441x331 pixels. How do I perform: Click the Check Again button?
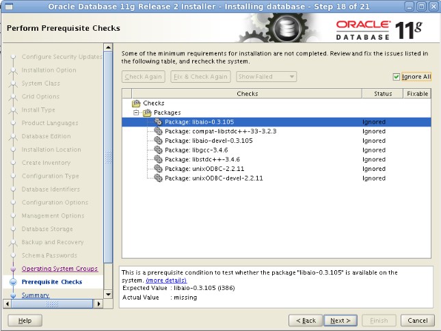tap(143, 77)
